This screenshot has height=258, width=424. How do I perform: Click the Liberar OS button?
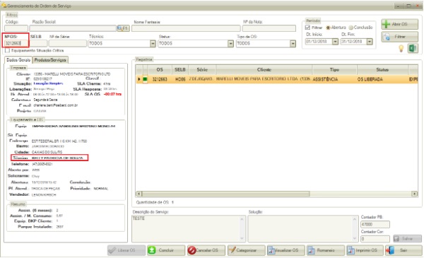click(x=126, y=250)
